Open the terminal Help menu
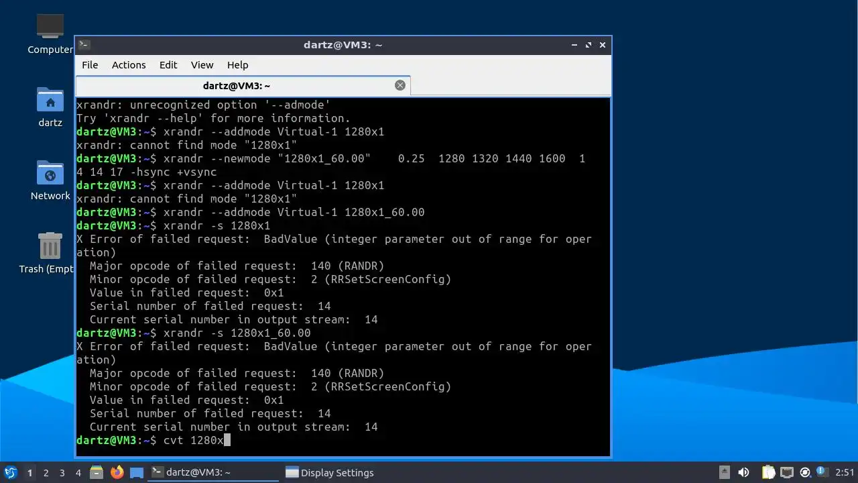The height and width of the screenshot is (483, 858). (x=237, y=65)
